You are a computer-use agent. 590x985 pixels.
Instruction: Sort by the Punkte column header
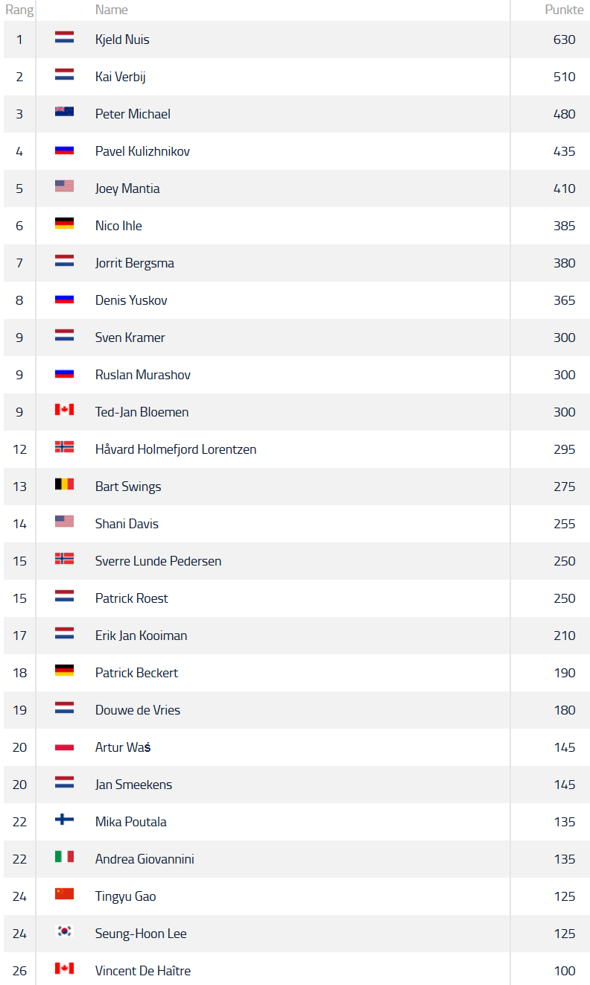click(x=564, y=10)
